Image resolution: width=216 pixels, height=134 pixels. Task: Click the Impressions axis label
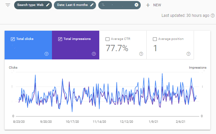tap(198, 67)
